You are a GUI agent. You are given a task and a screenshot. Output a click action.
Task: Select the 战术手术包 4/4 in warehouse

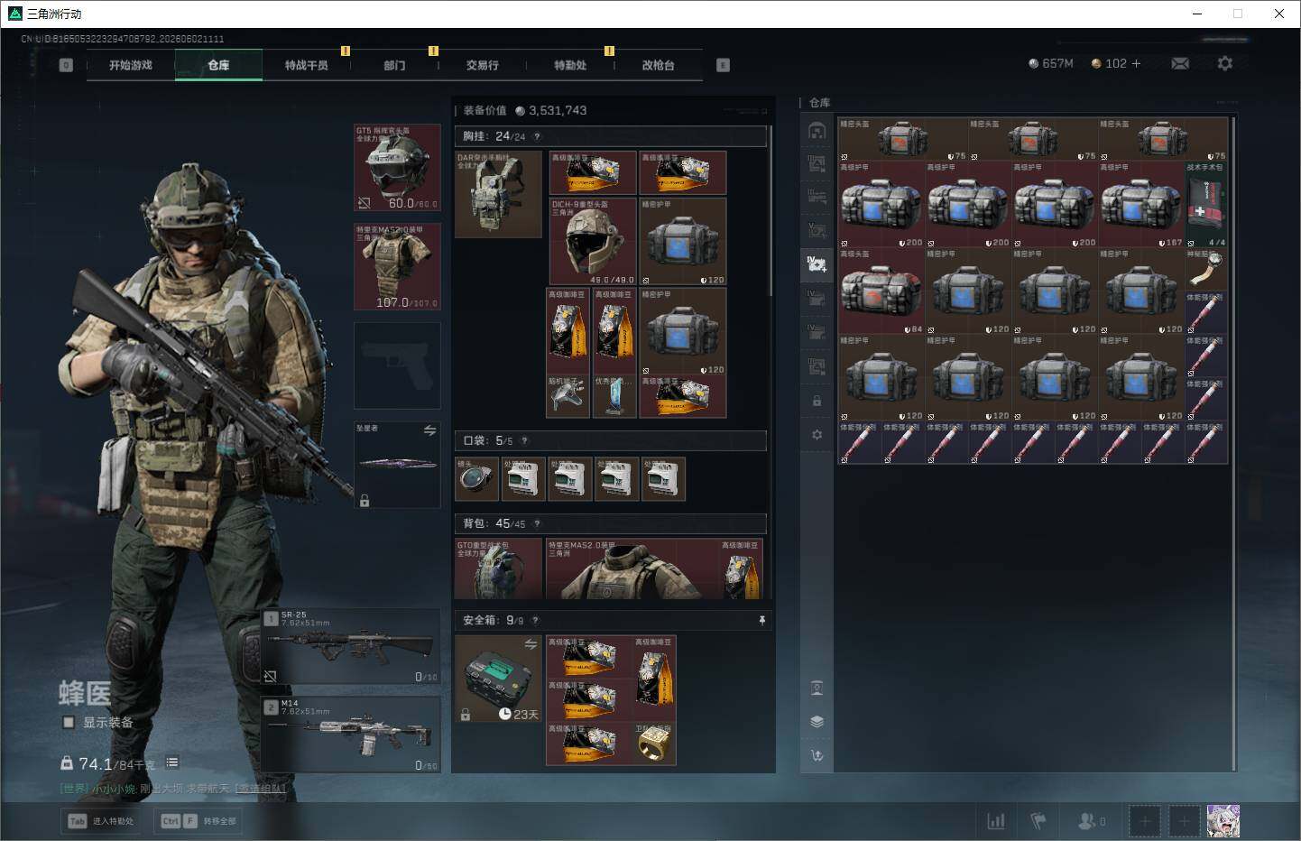click(x=1205, y=205)
